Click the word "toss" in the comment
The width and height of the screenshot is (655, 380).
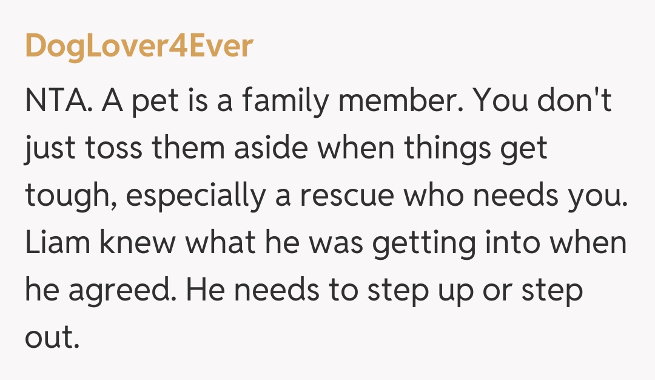click(112, 149)
